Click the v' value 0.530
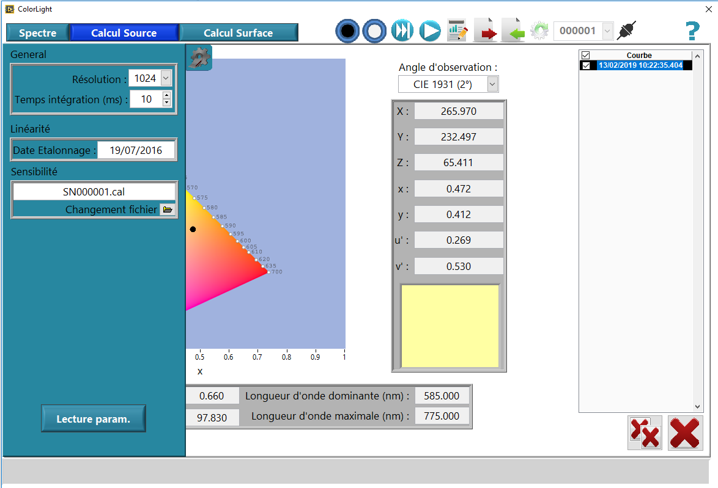Image resolution: width=718 pixels, height=488 pixels. [x=458, y=266]
